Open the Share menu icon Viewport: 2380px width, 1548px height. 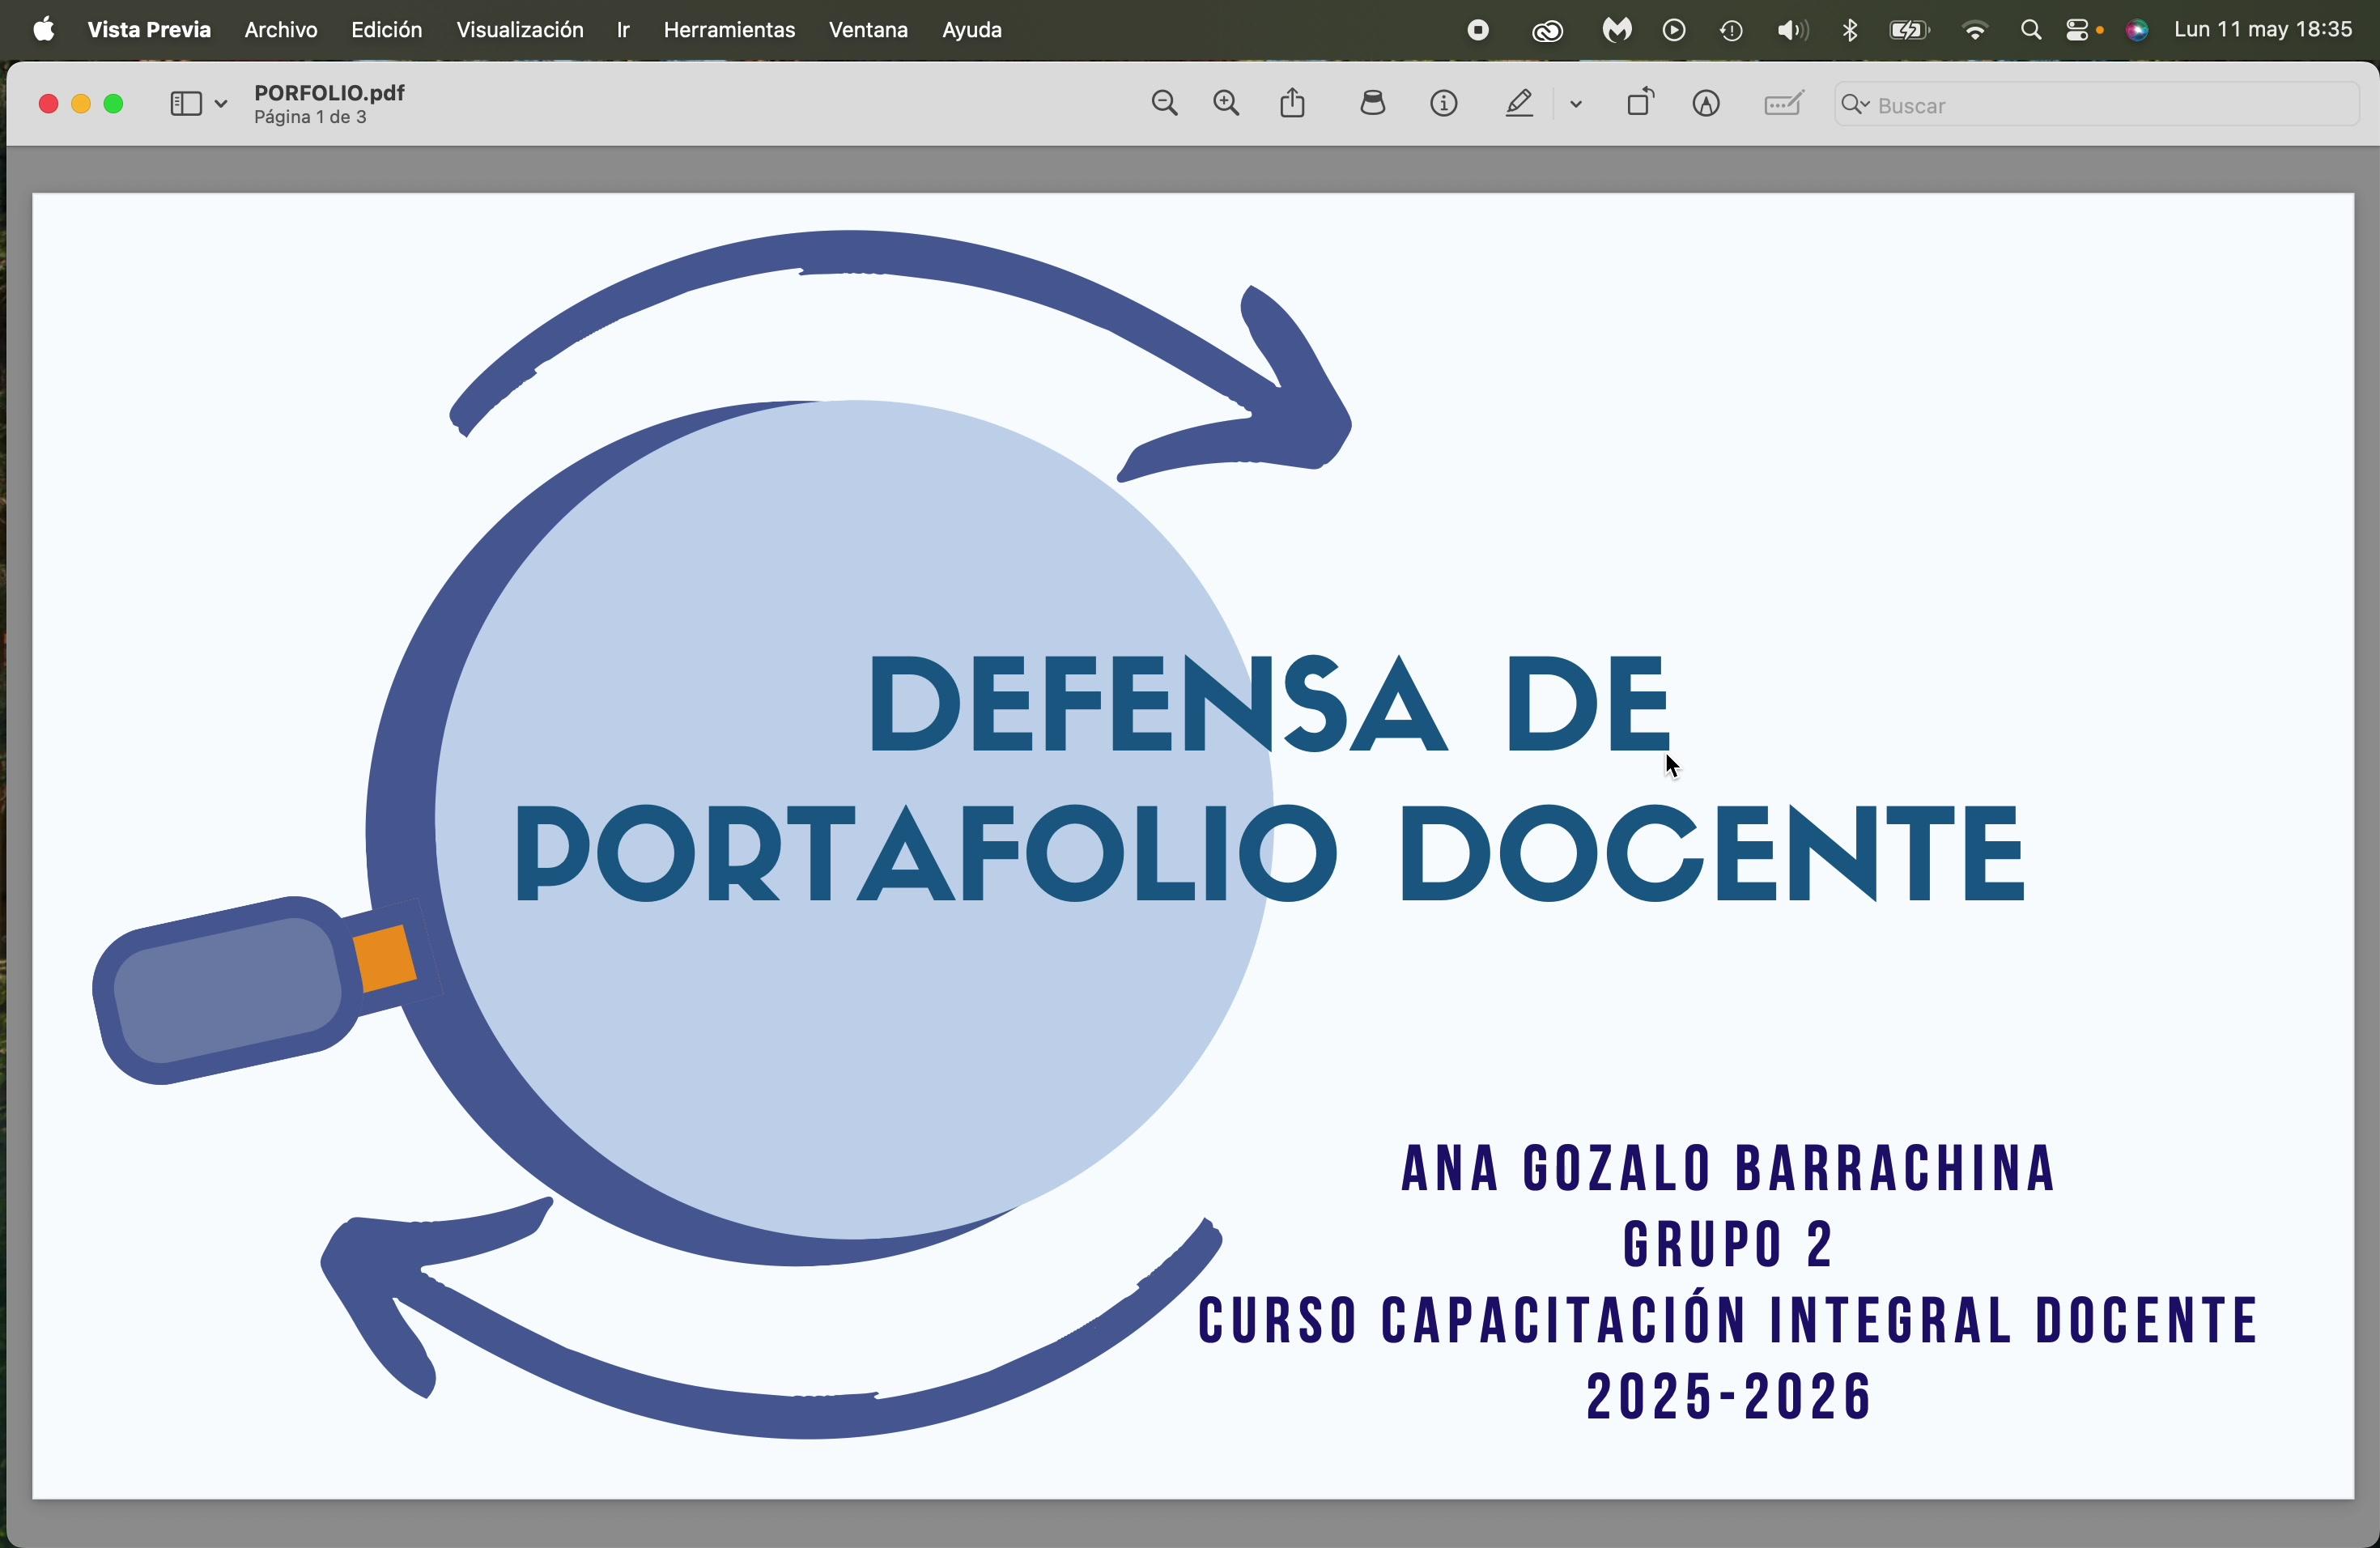click(x=1293, y=103)
